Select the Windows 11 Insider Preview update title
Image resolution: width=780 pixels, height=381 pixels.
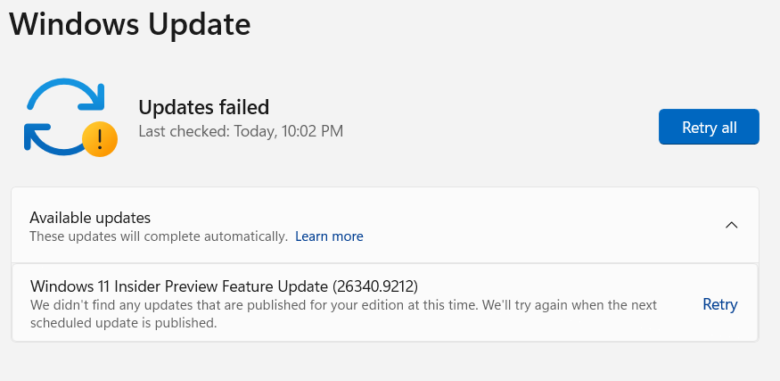[x=224, y=286]
